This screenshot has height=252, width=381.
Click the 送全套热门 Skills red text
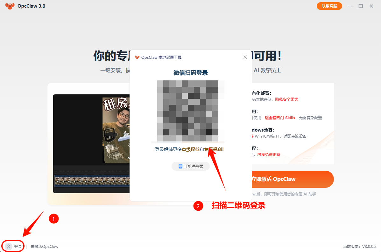tap(280, 118)
